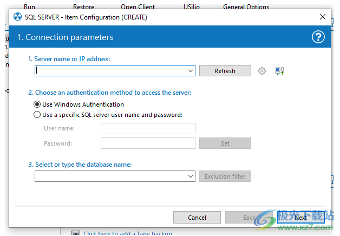This screenshot has width=340, height=236.
Task: Click the gear settings icon beside Refresh
Action: coord(262,71)
